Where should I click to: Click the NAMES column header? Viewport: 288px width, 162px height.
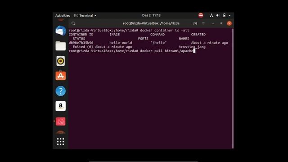click(184, 39)
